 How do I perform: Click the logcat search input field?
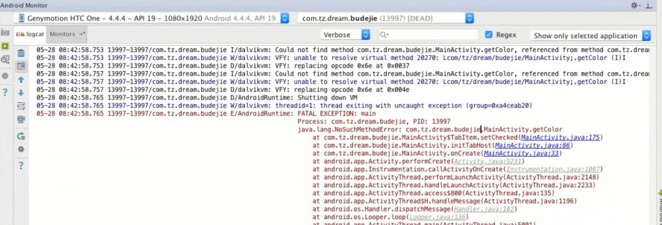point(428,35)
